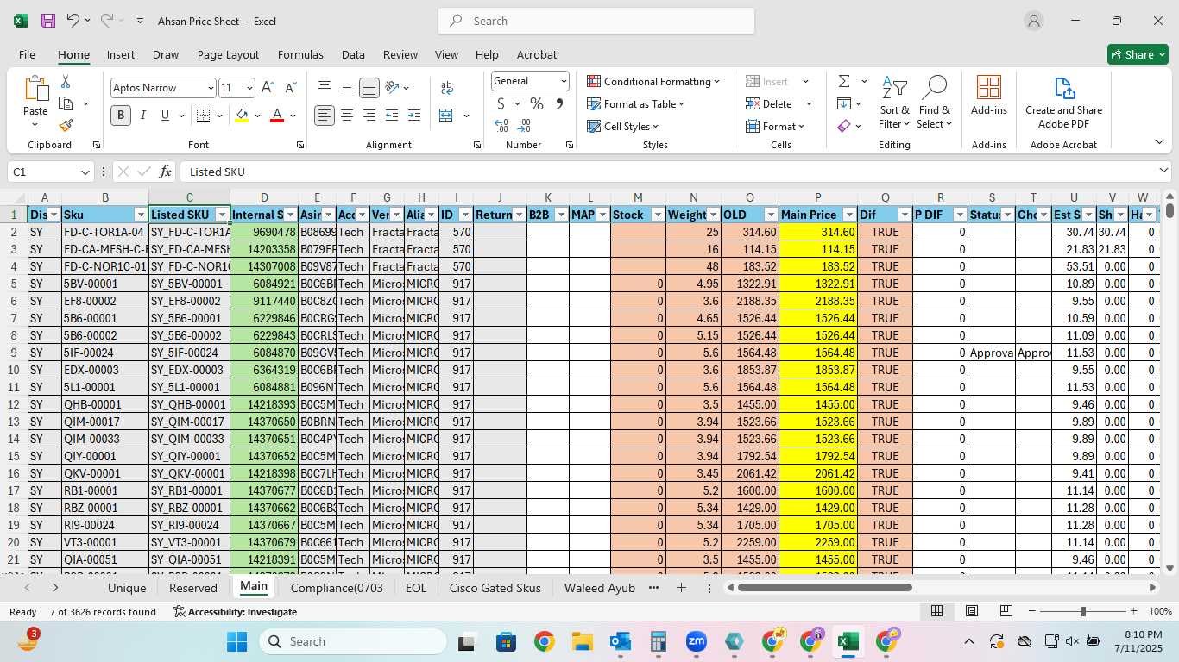Open the File menu

pos(27,54)
